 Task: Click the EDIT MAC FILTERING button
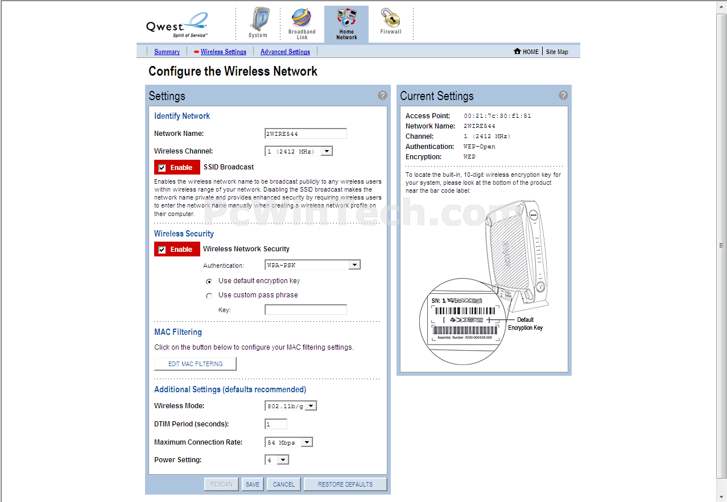coord(195,364)
